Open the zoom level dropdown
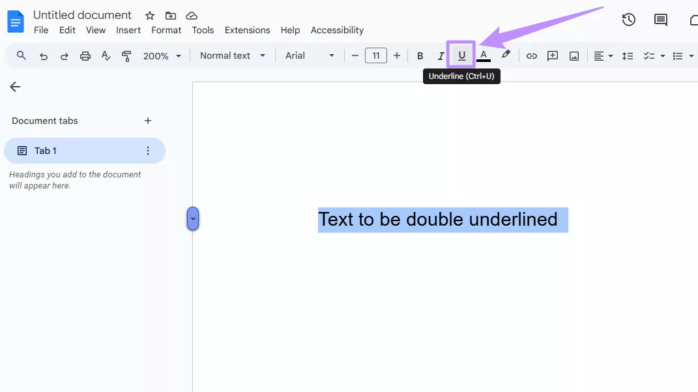This screenshot has width=698, height=392. coord(161,55)
